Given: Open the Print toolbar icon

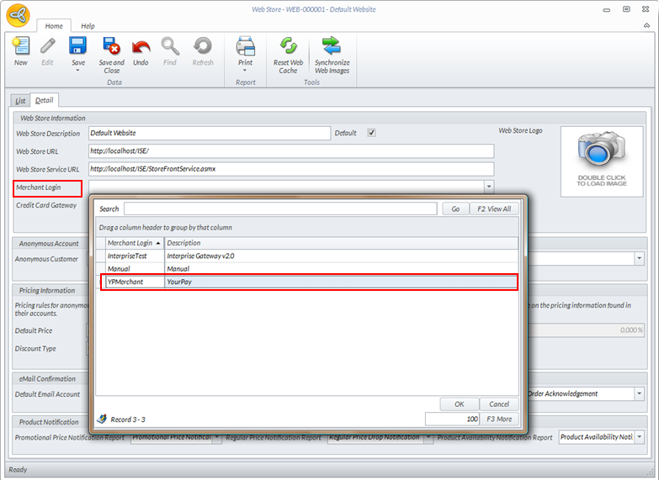Looking at the screenshot, I should point(245,47).
